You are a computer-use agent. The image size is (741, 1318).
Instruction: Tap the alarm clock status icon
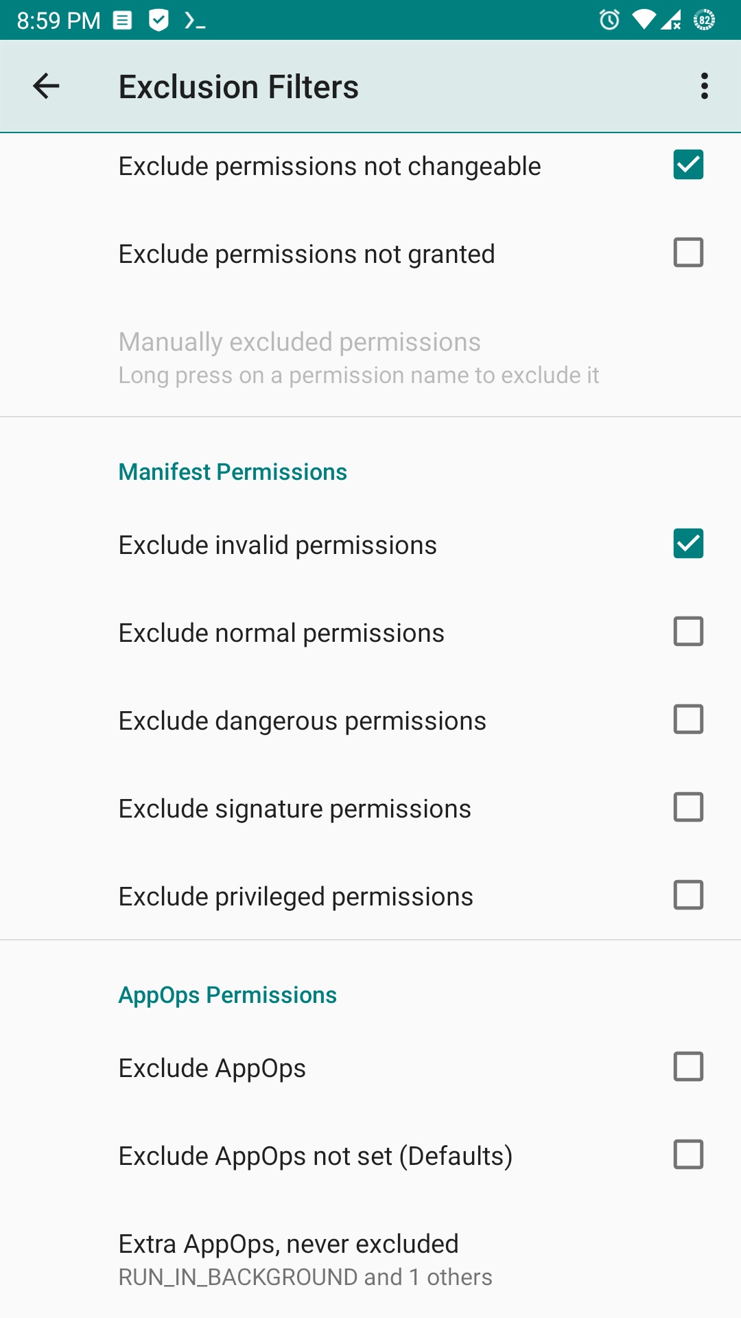point(609,20)
